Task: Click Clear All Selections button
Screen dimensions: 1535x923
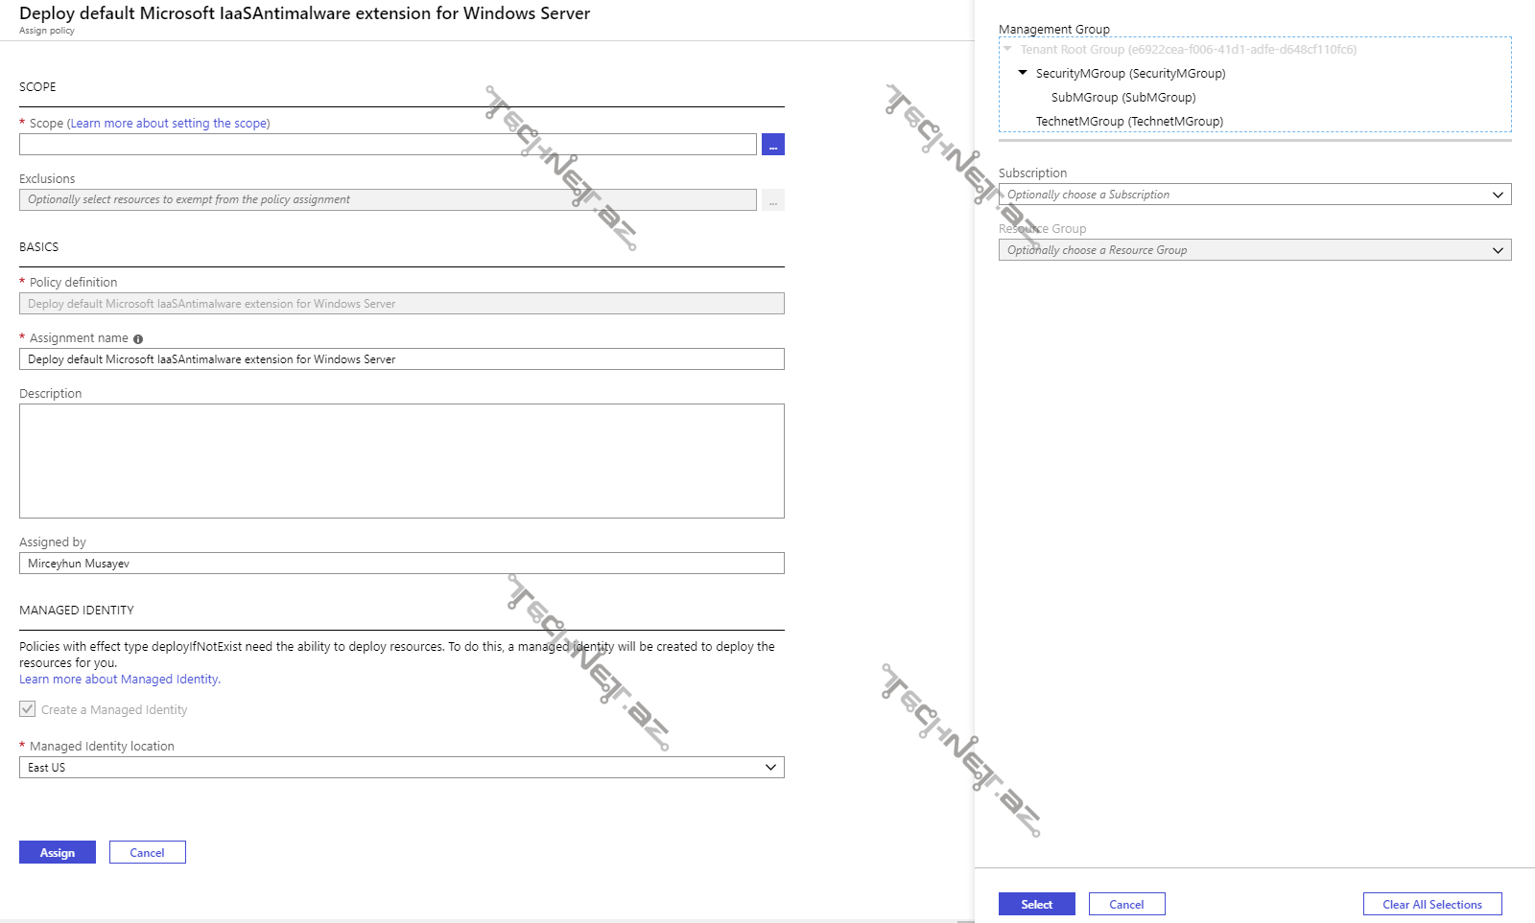Action: click(1431, 905)
